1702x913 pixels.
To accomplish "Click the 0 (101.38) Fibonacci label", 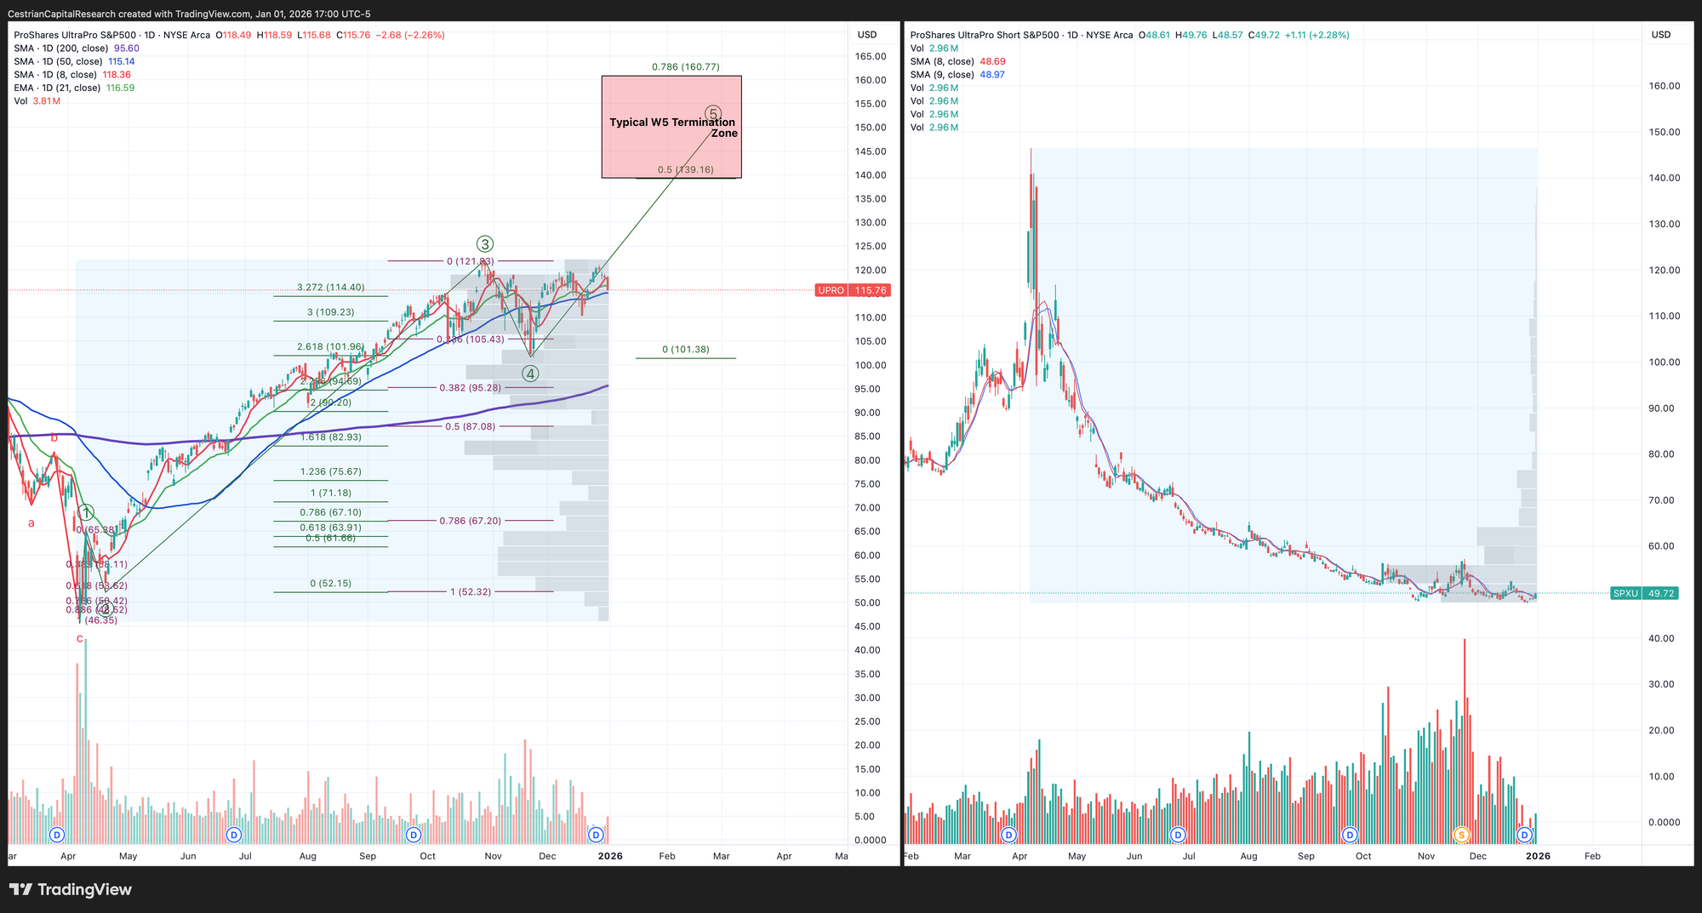I will (x=686, y=350).
